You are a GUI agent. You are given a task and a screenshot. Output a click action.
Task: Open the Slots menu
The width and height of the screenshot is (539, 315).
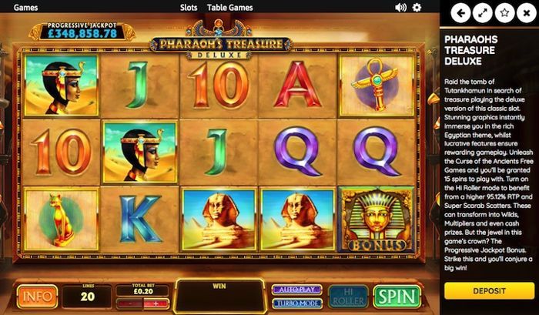[x=189, y=8]
